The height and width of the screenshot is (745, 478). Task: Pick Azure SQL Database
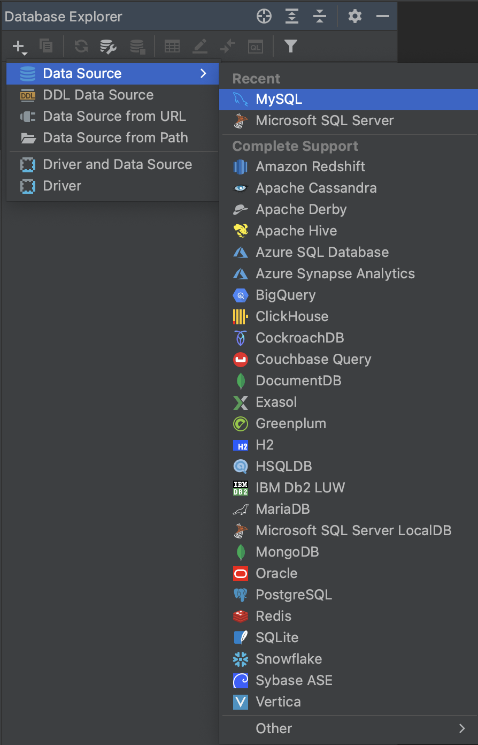(x=349, y=252)
